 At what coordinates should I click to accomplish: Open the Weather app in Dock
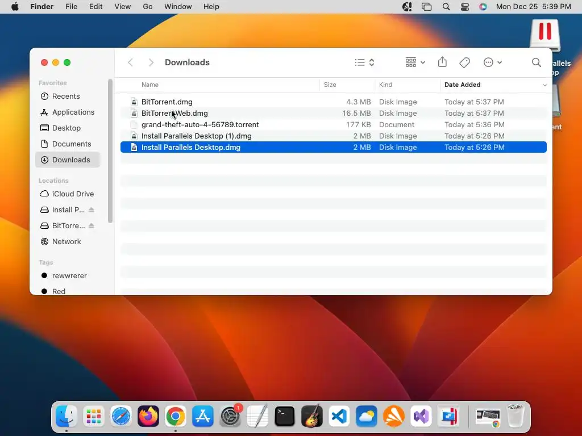click(367, 416)
